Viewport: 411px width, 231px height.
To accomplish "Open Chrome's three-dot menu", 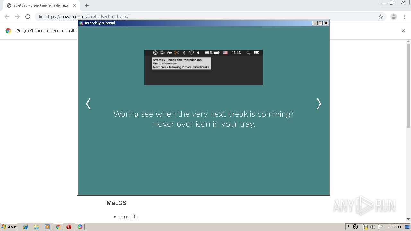I will pos(404,17).
